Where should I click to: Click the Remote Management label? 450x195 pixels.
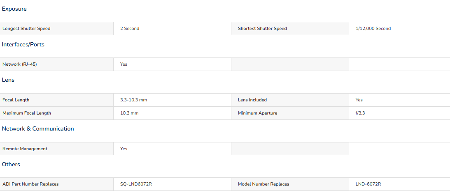click(25, 149)
